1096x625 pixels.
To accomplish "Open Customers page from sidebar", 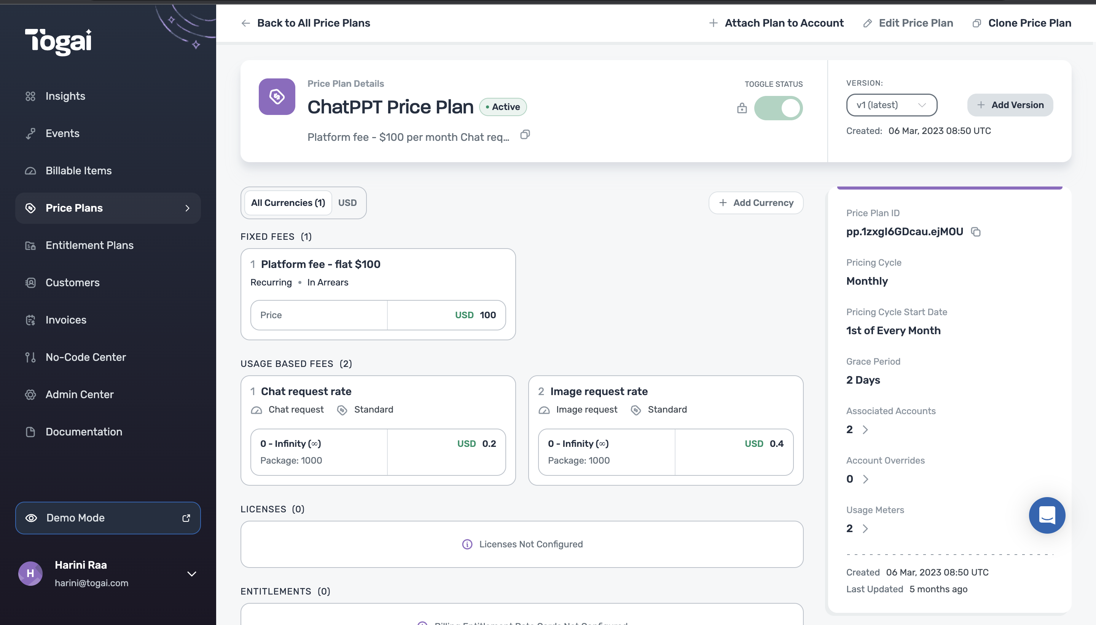I will click(x=108, y=282).
